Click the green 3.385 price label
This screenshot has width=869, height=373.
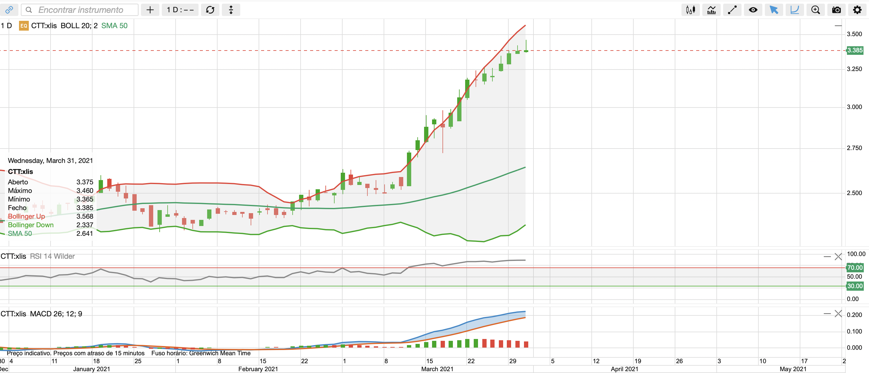855,50
